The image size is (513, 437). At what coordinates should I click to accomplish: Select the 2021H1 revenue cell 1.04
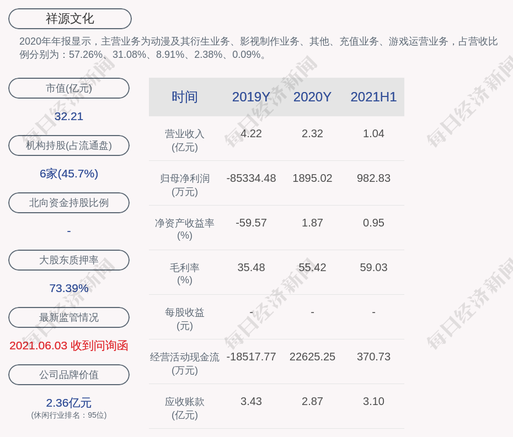(373, 134)
